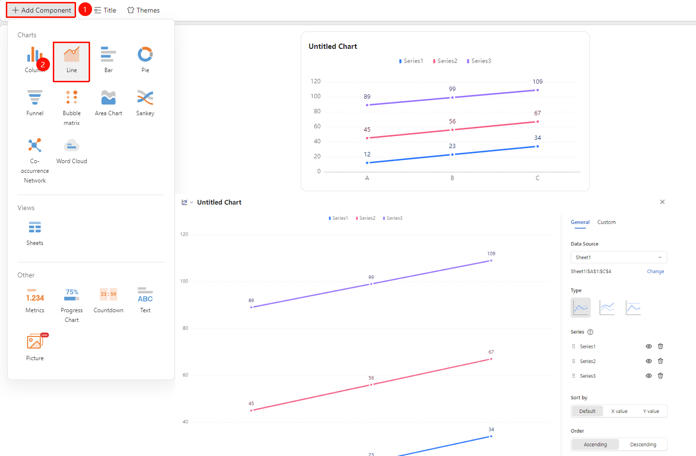Click the Add Component button

pyautogui.click(x=41, y=10)
